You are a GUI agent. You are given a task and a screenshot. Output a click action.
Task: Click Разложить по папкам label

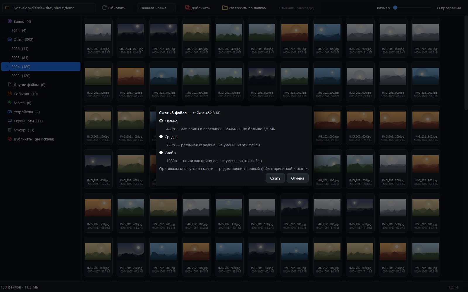(x=247, y=8)
